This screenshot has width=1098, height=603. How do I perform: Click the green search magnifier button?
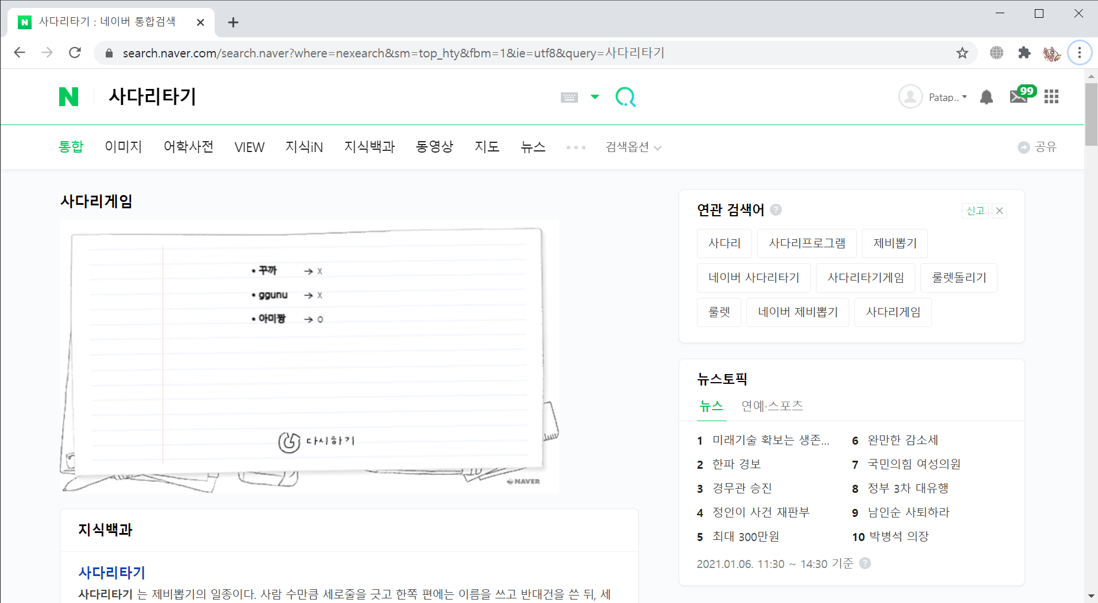[x=625, y=97]
